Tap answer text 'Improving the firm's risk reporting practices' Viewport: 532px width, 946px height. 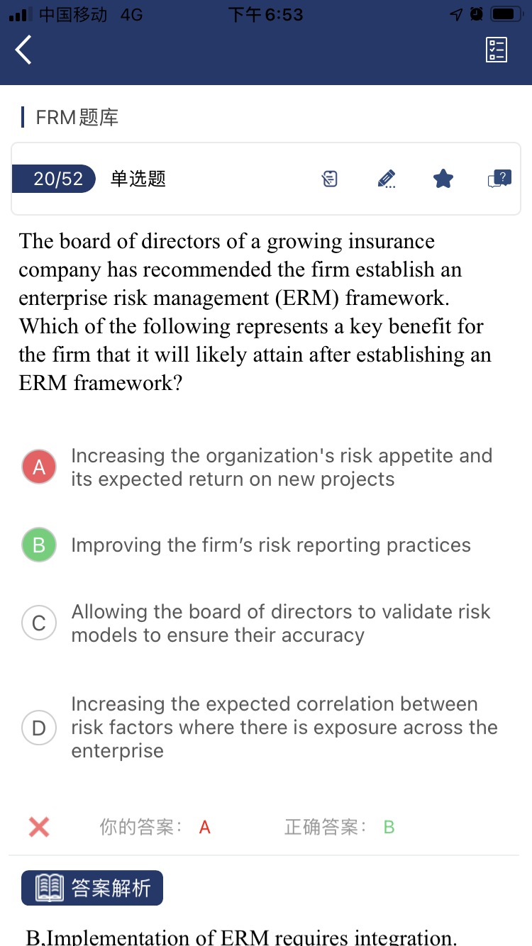pyautogui.click(x=271, y=545)
